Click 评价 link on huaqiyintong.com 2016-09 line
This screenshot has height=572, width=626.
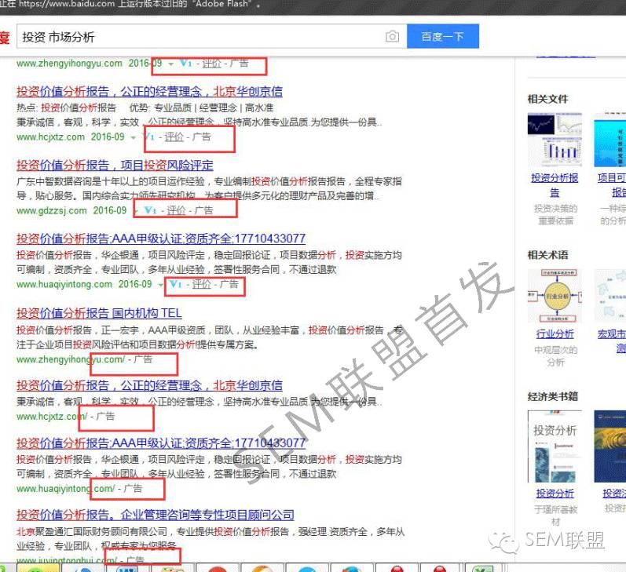201,284
